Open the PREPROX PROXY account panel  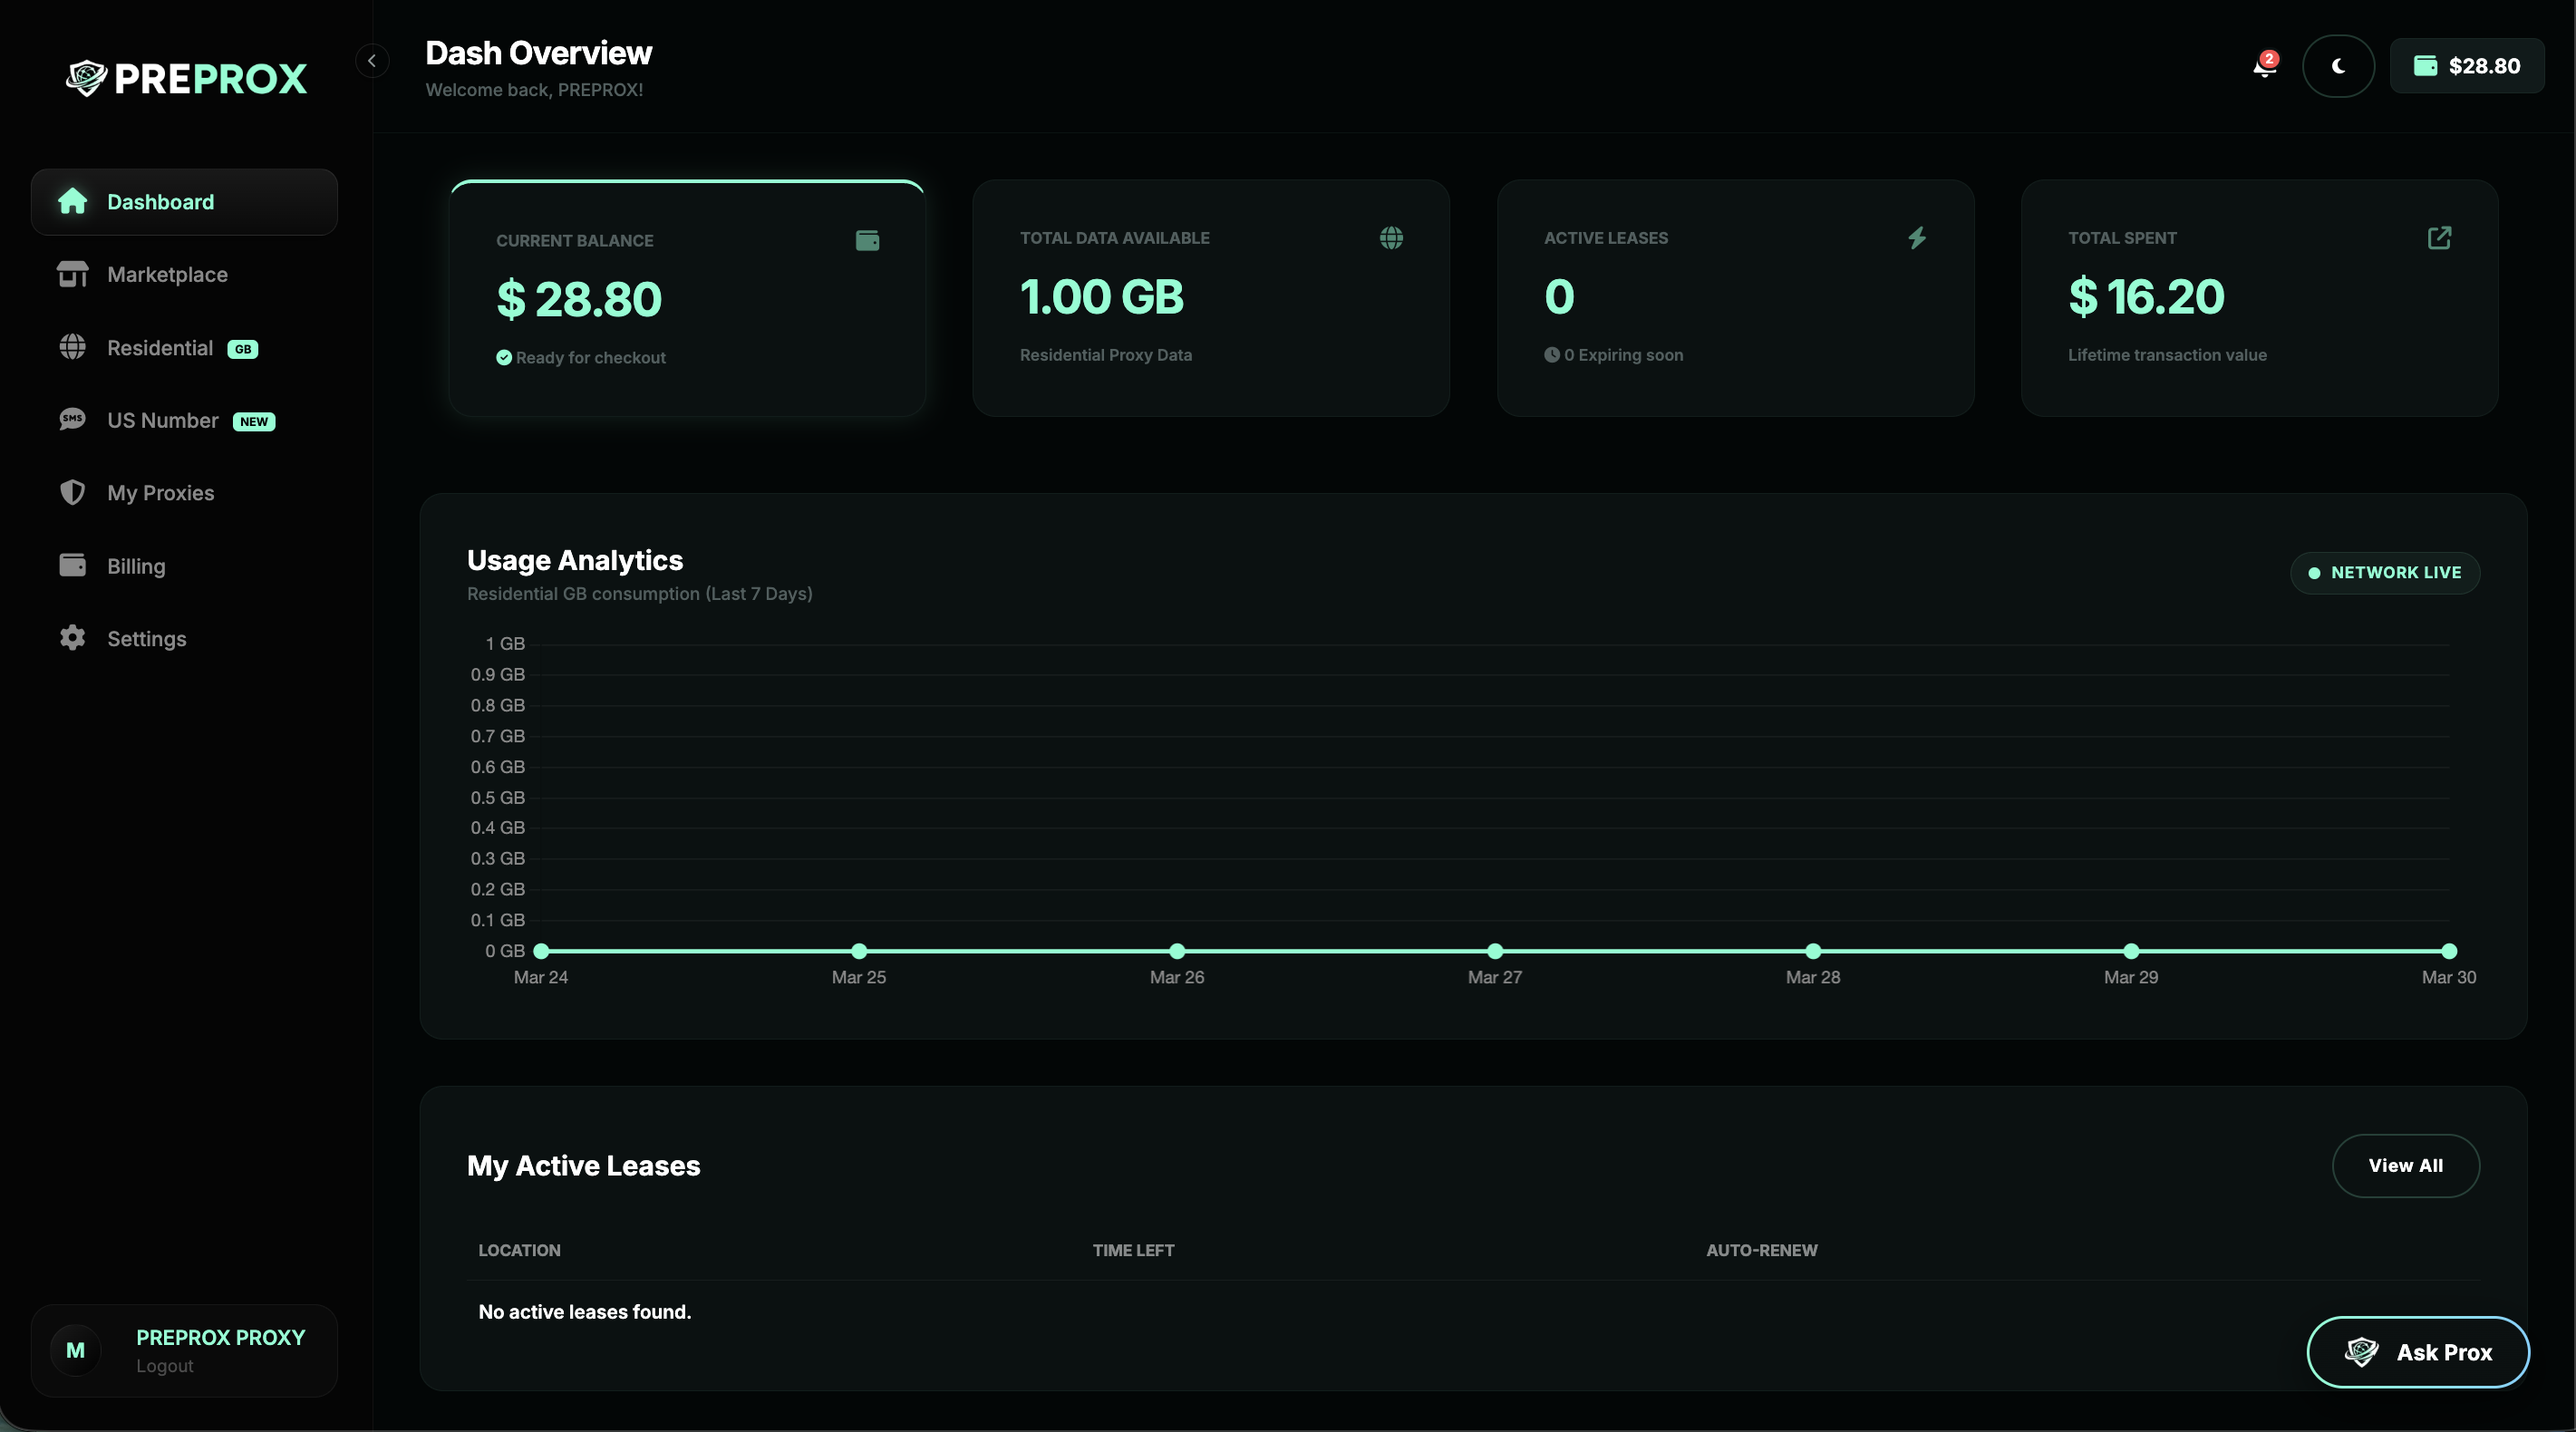pyautogui.click(x=184, y=1350)
